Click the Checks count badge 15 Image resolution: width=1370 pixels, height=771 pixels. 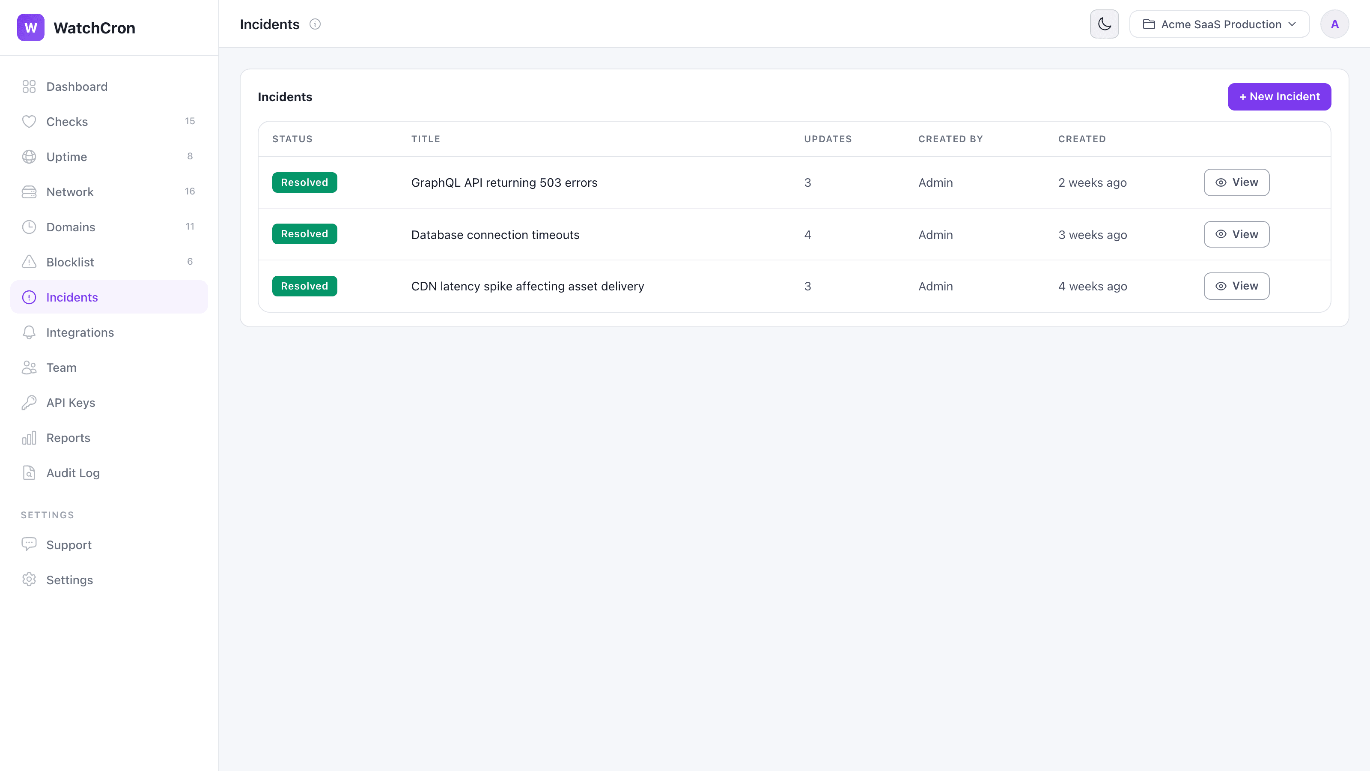click(190, 121)
